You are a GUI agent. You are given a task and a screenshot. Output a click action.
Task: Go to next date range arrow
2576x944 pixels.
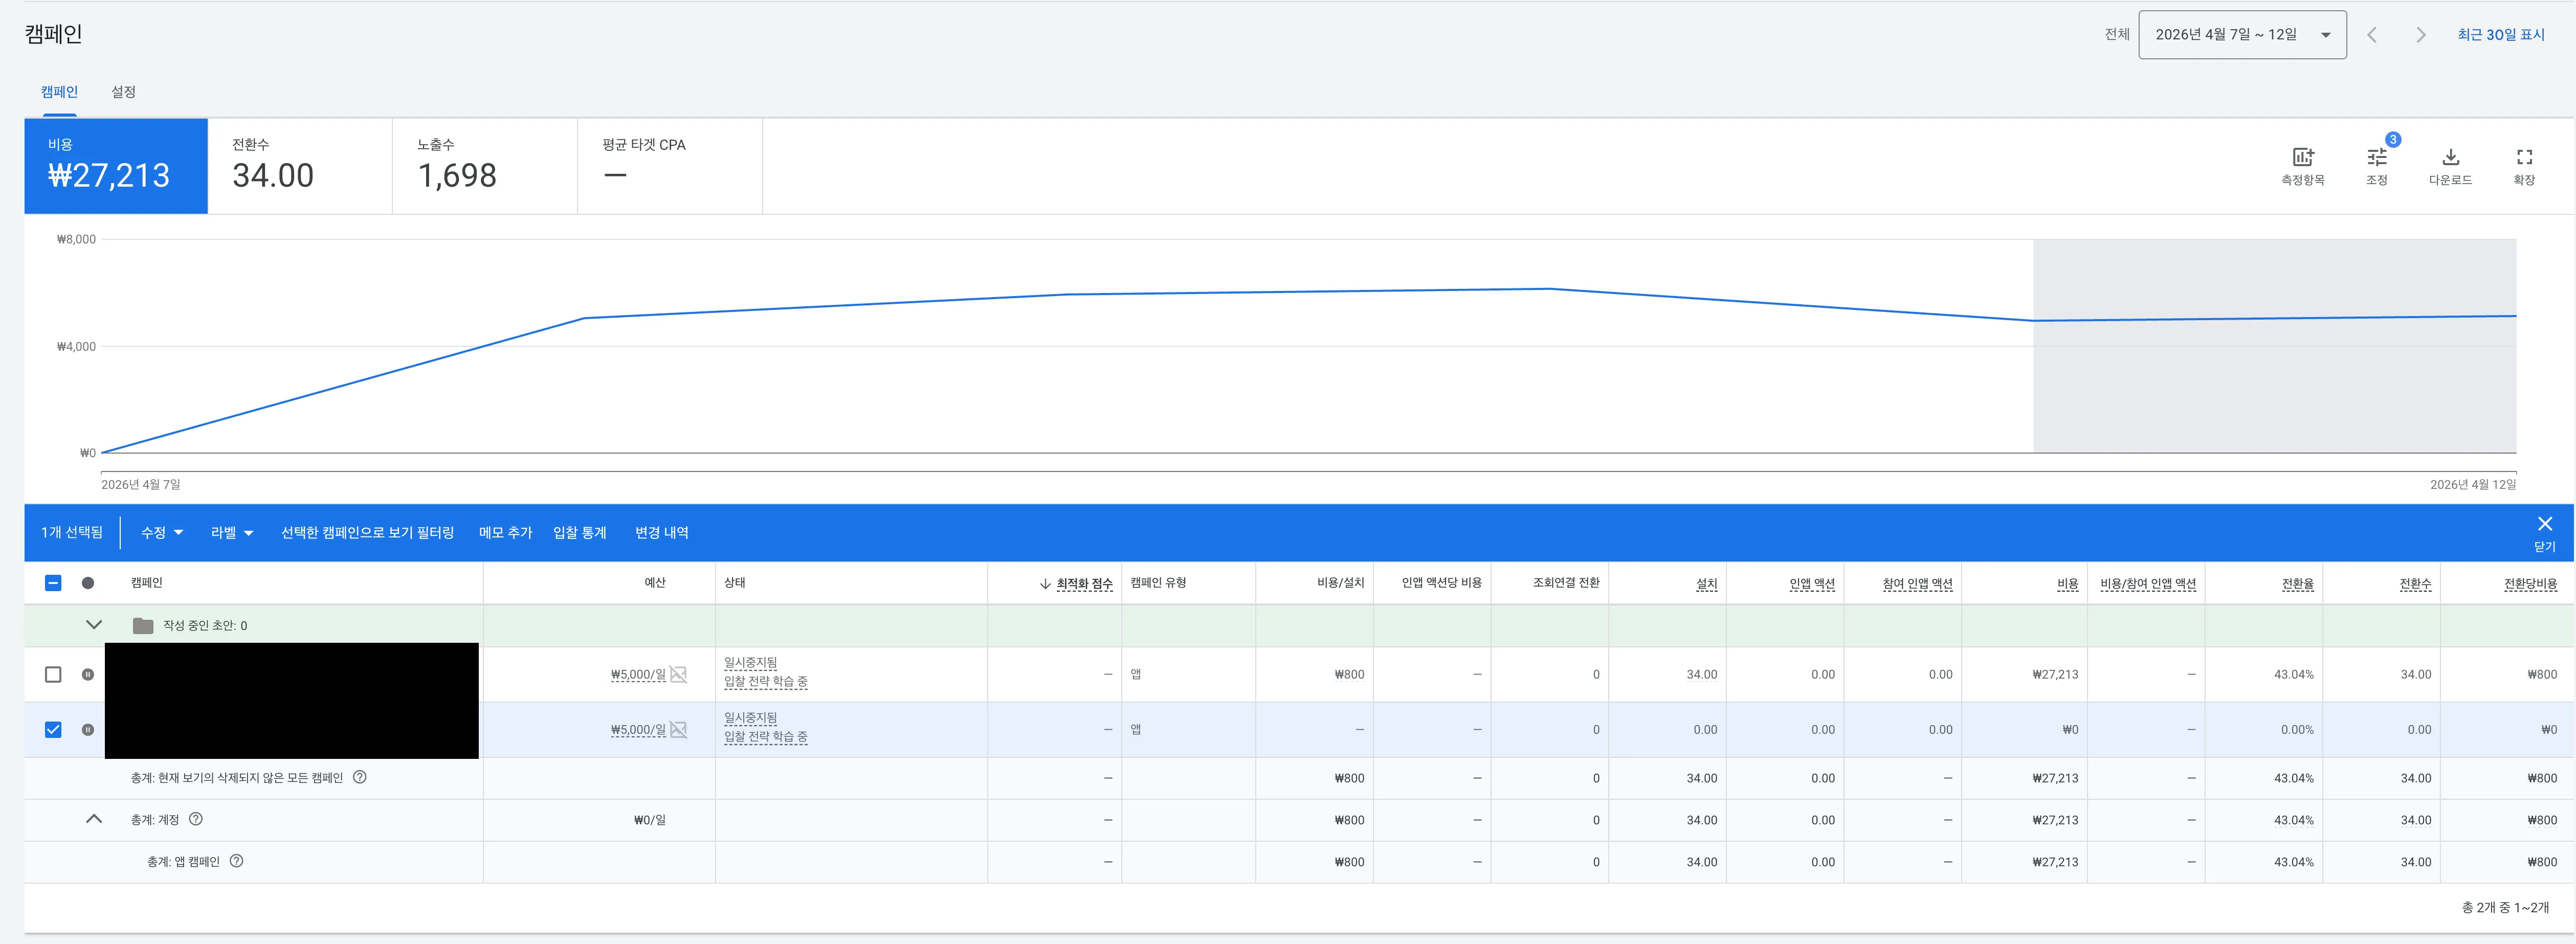[2420, 35]
